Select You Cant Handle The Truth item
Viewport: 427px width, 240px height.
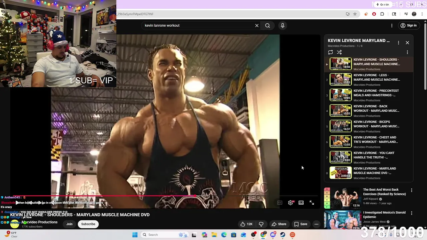coord(369,157)
